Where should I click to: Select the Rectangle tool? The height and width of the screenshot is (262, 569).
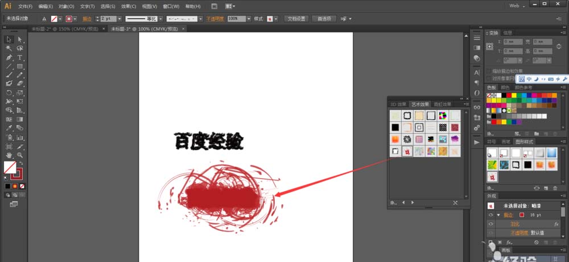[x=20, y=66]
